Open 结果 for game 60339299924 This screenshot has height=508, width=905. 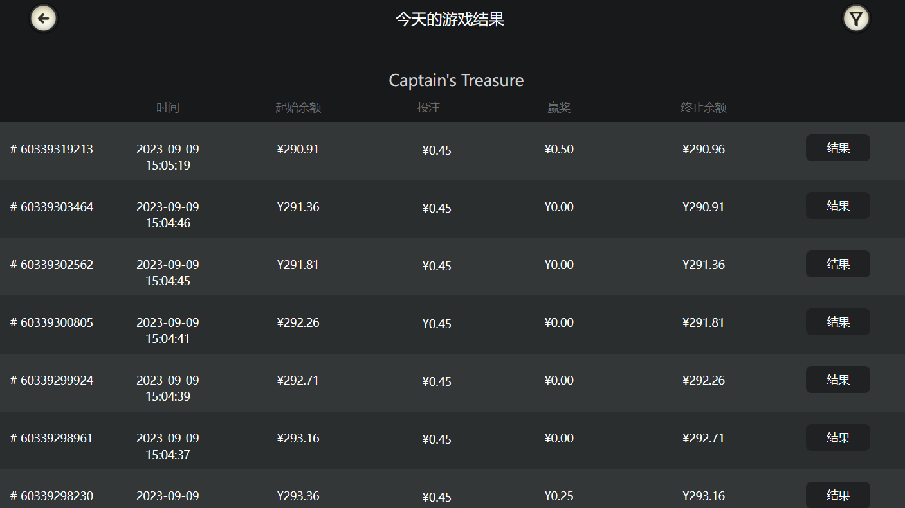(x=837, y=380)
